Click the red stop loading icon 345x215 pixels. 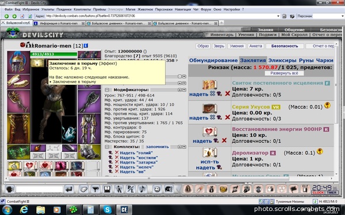[22, 16]
